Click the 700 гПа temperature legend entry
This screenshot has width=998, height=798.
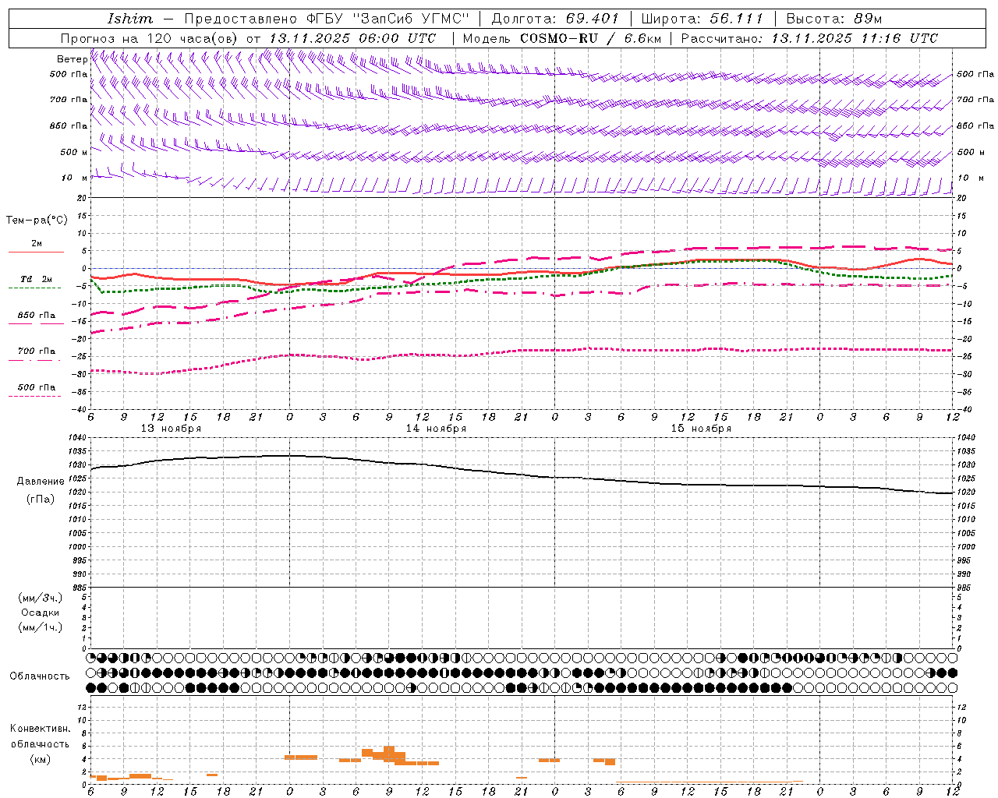(x=37, y=351)
